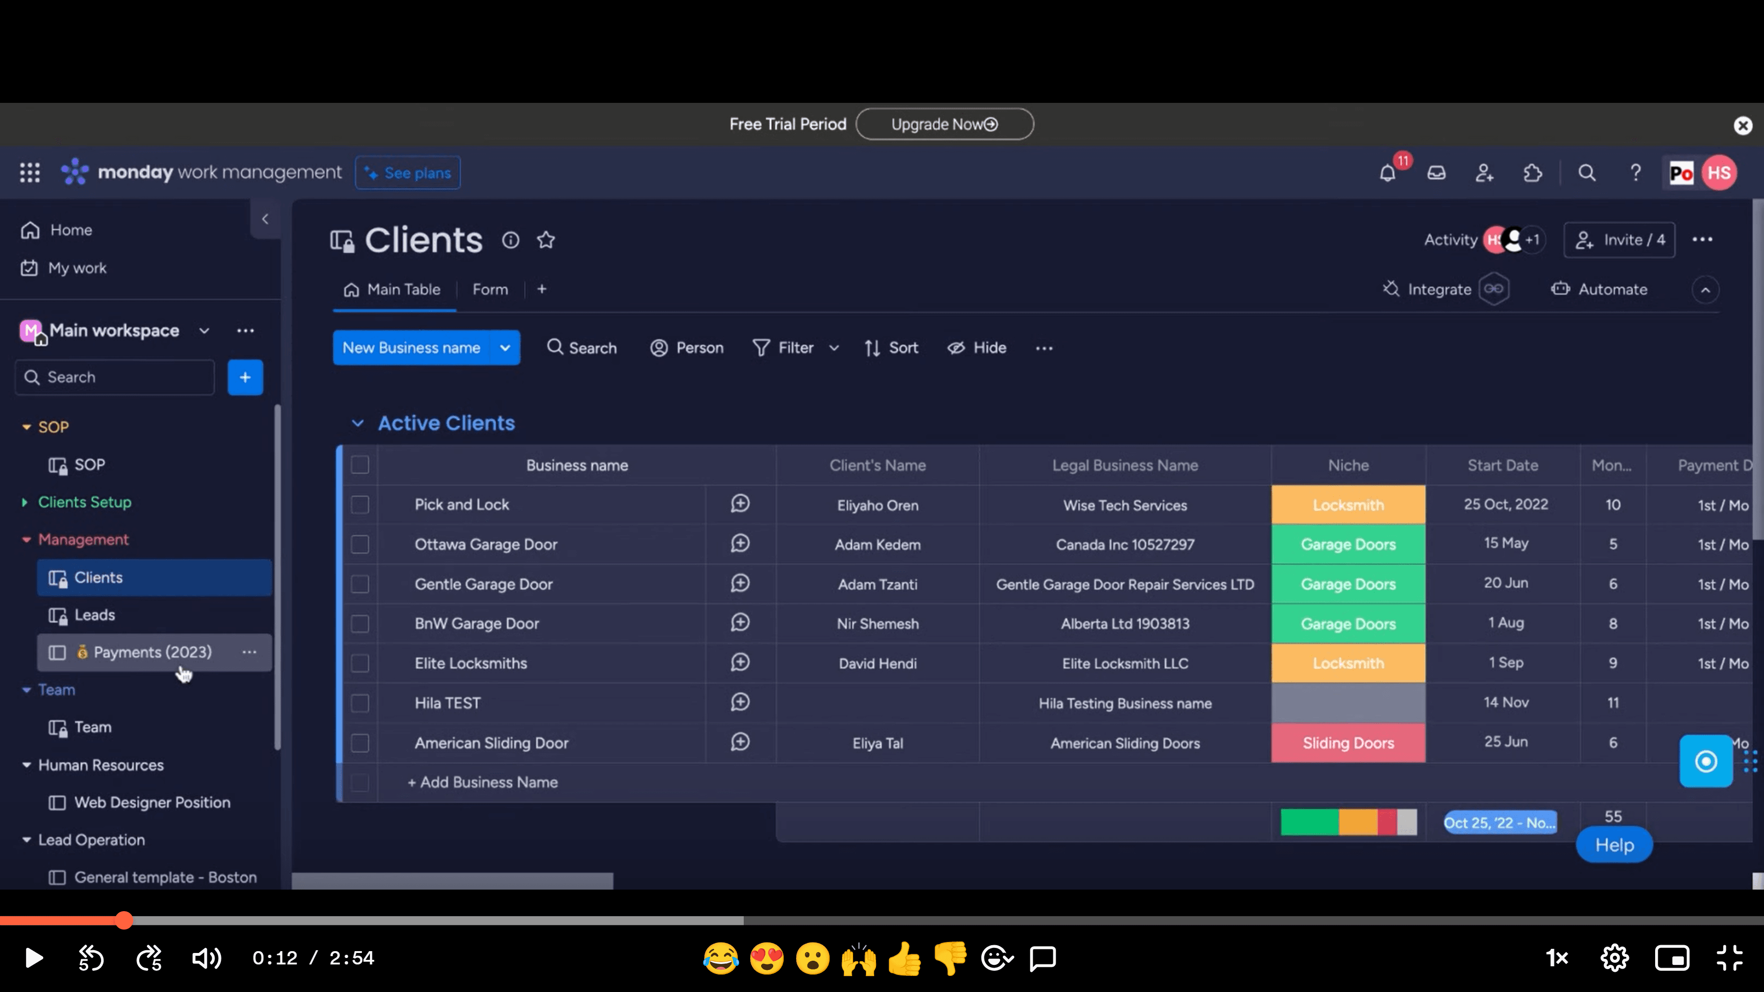Exit fullscreen video mode

point(1729,958)
